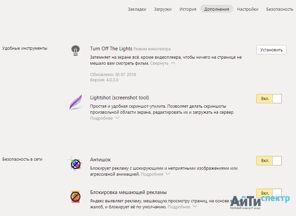Expand Lightshot details with Подробнее
Viewport: 296px width, 216px height.
pos(104,118)
